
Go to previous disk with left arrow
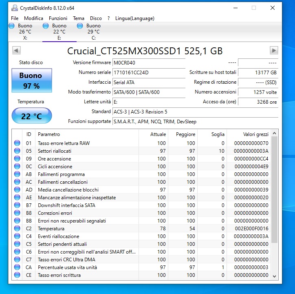(16, 50)
